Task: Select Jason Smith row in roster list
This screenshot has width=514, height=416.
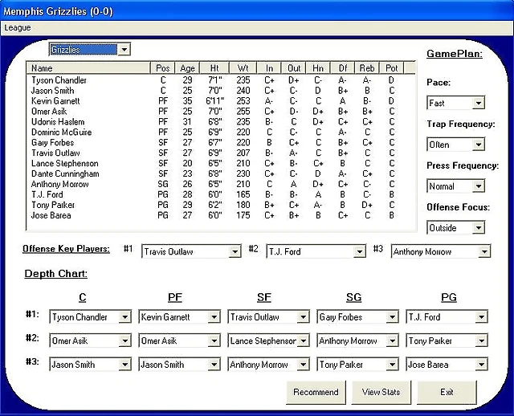Action: (220, 91)
